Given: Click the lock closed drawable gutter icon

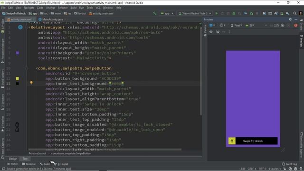Looking at the screenshot, I should [x=17, y=124].
